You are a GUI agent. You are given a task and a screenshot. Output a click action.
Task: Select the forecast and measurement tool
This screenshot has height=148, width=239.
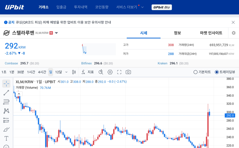pyautogui.click(x=6, y=120)
